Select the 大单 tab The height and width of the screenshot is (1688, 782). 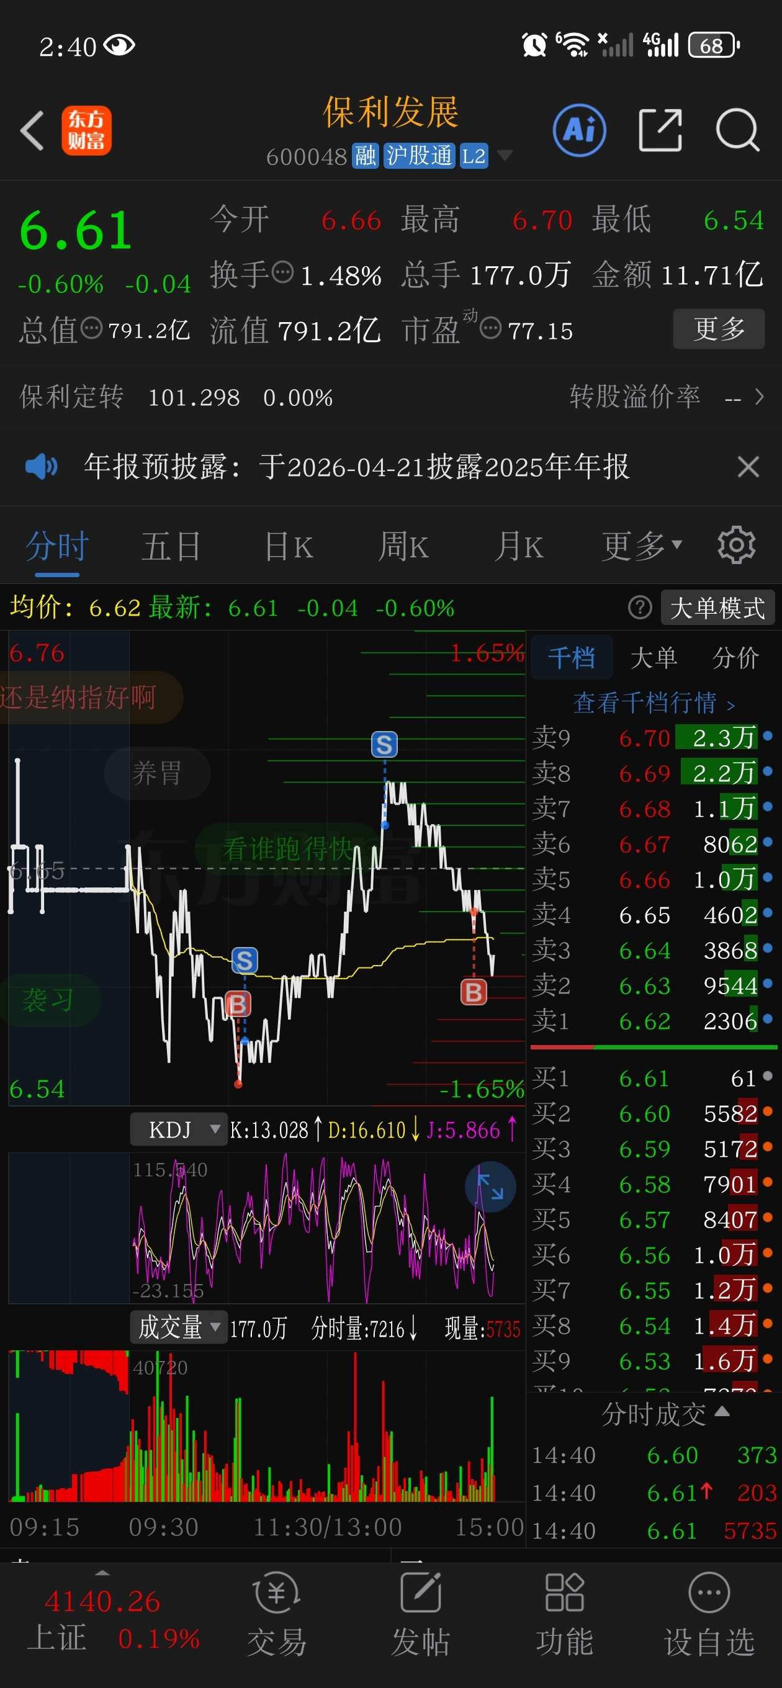pyautogui.click(x=654, y=657)
